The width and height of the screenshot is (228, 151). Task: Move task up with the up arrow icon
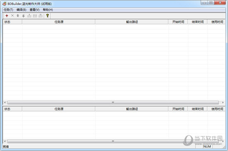pos(18,16)
